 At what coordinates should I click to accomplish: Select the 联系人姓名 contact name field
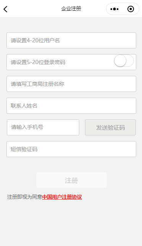click(x=71, y=106)
